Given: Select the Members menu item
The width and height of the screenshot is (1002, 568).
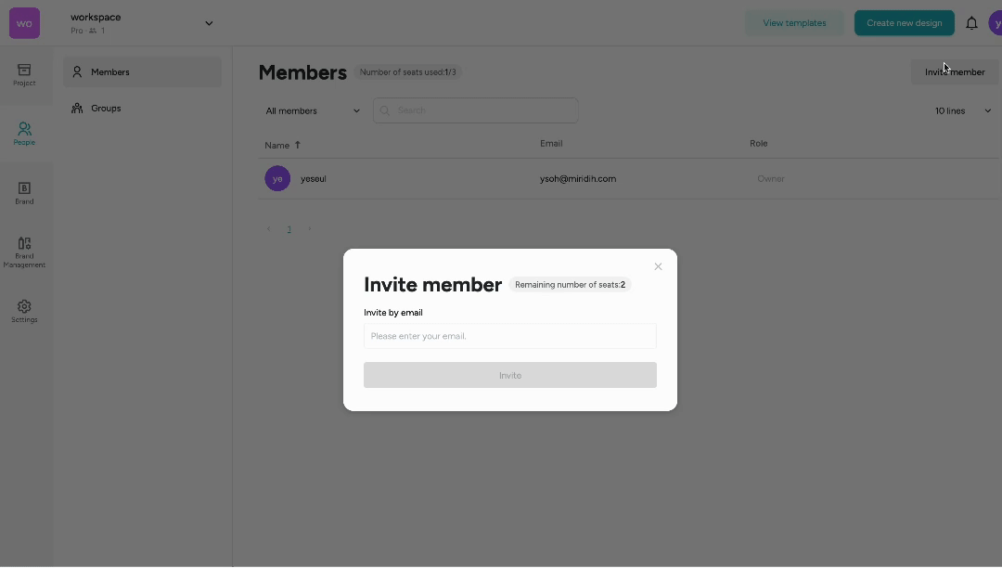Looking at the screenshot, I should point(142,71).
